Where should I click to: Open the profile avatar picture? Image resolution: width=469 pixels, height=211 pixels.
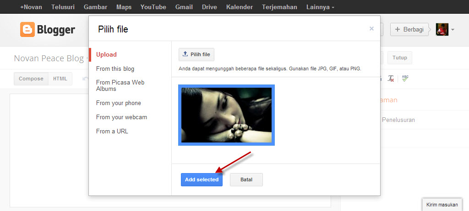point(442,30)
